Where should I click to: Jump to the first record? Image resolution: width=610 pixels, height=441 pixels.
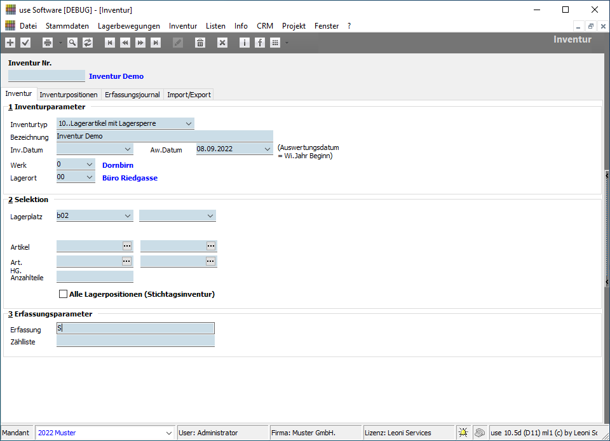pyautogui.click(x=110, y=43)
